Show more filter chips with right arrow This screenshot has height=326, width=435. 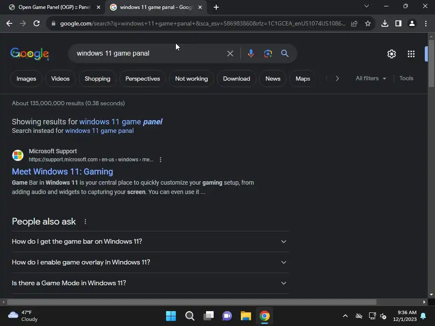(337, 79)
